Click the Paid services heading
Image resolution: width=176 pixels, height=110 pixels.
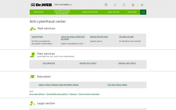[x=46, y=28]
